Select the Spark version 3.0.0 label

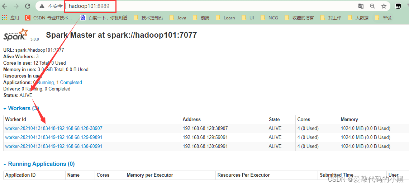(x=34, y=39)
